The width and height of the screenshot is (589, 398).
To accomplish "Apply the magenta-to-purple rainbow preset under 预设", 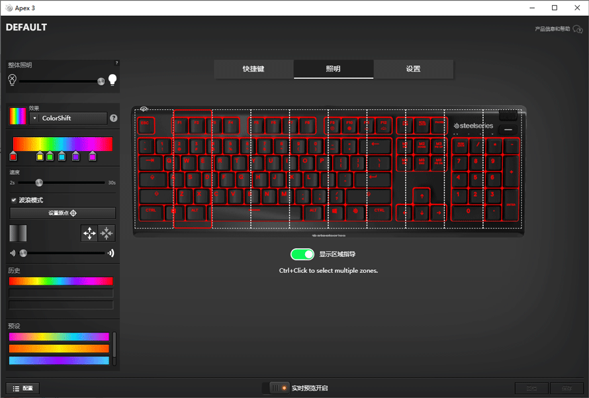I will (59, 336).
